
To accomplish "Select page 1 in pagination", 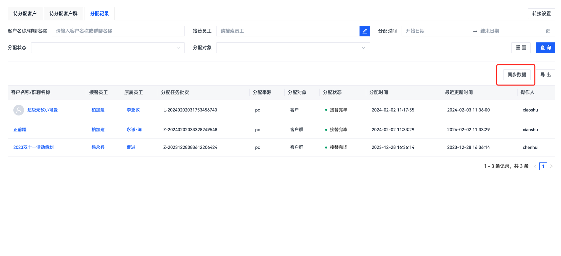I will [543, 166].
